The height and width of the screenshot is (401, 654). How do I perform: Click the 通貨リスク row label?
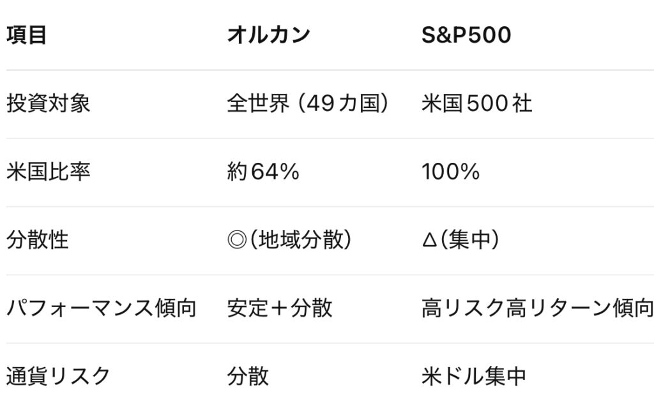(x=59, y=377)
